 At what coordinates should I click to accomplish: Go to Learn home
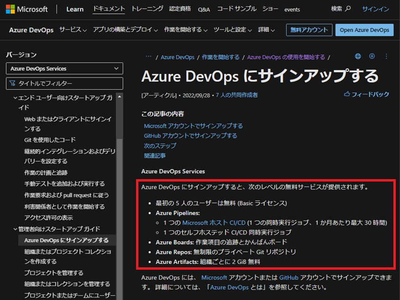(x=75, y=9)
